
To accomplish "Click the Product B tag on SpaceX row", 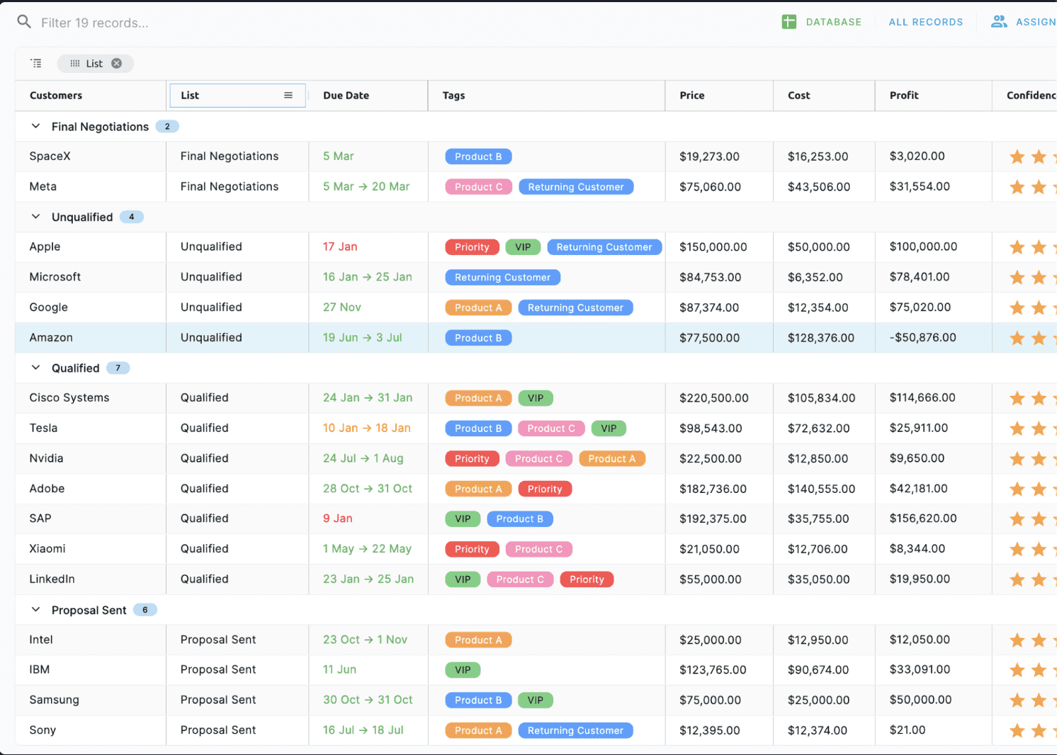I will click(478, 157).
